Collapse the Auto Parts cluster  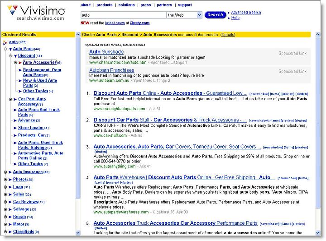(5, 49)
